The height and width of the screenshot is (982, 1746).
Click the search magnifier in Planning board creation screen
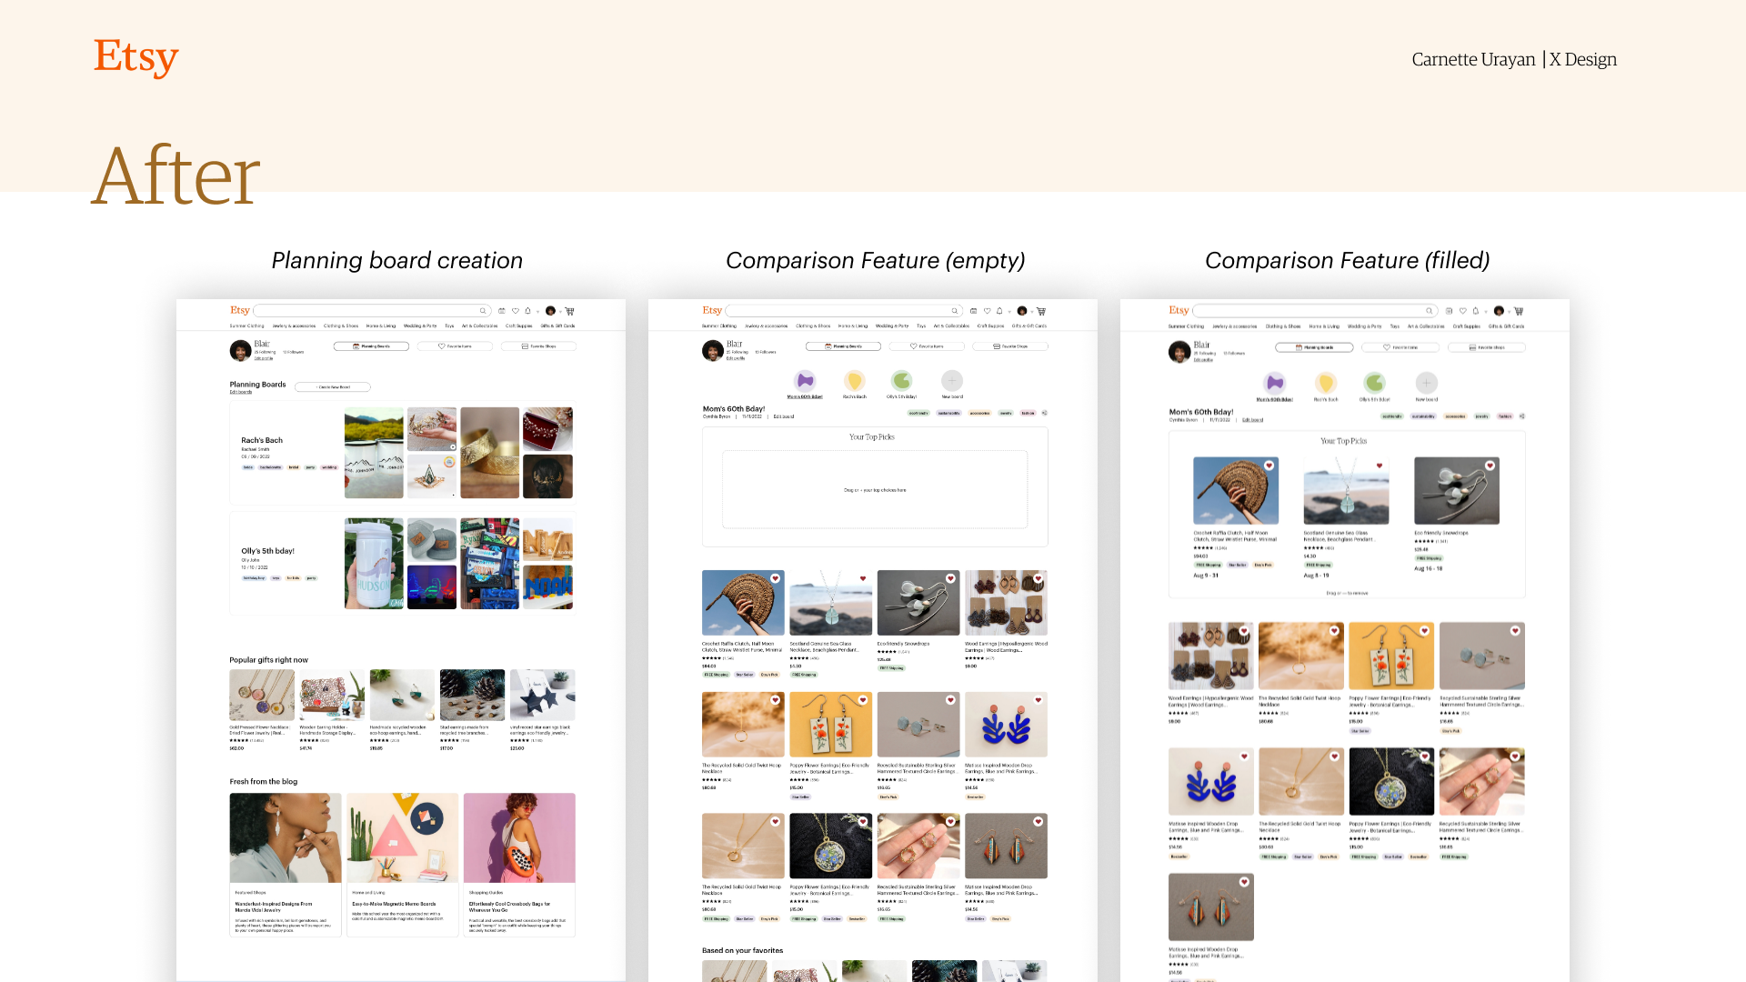[483, 311]
